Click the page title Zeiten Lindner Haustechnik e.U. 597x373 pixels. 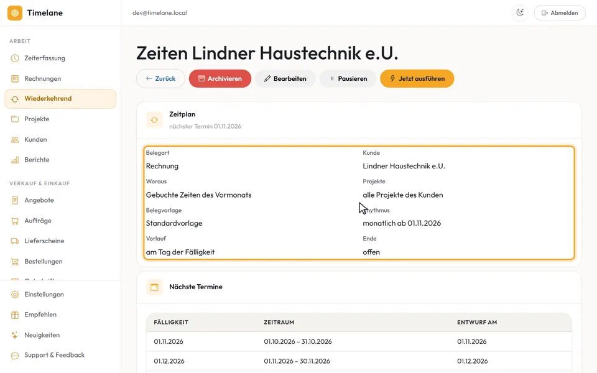pos(267,53)
